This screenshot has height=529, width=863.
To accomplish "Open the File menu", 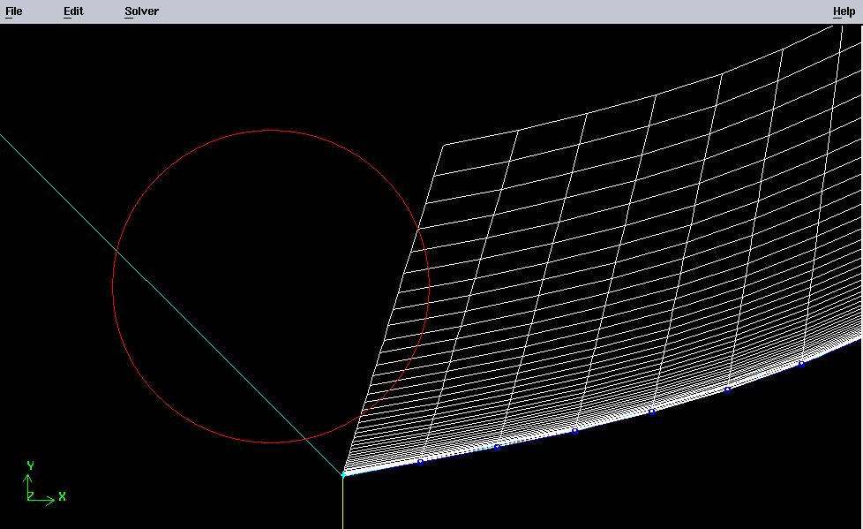I will pyautogui.click(x=14, y=11).
